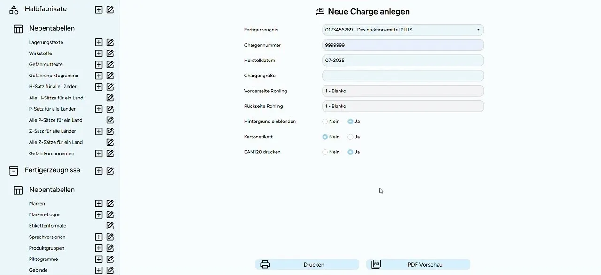Image resolution: width=601 pixels, height=275 pixels.
Task: Choose Ja for EAN128 drucken
Action: tap(350, 152)
